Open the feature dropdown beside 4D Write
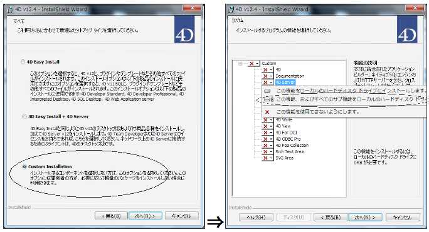Image resolution: width=429 pixels, height=232 pixels. pos(268,120)
